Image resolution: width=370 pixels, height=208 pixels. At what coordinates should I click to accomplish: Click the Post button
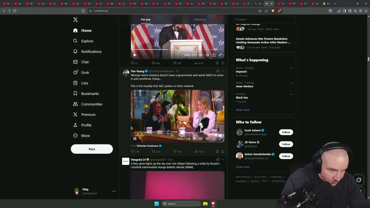point(92,149)
